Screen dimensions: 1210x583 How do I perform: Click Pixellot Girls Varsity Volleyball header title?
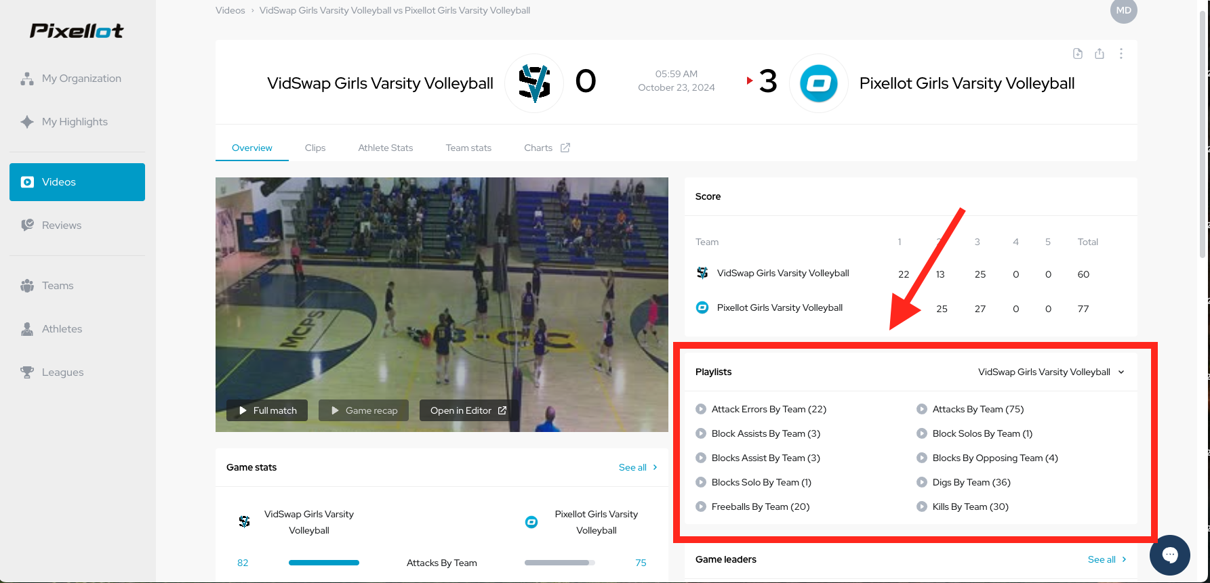(967, 83)
